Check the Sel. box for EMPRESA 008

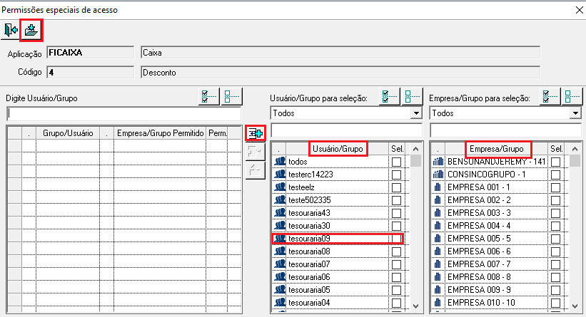pos(556,277)
